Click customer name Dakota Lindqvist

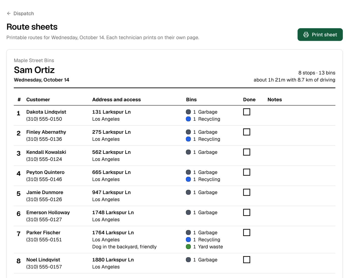pyautogui.click(x=46, y=112)
